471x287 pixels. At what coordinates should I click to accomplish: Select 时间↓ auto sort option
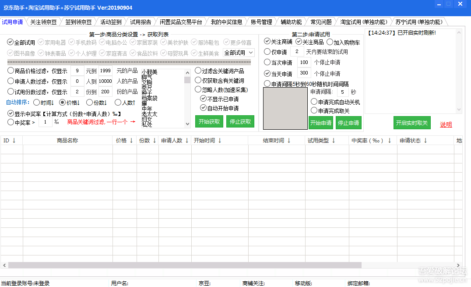pos(44,103)
